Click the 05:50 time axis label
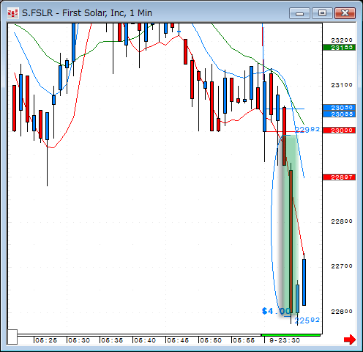The width and height of the screenshot is (363, 352). (211, 340)
